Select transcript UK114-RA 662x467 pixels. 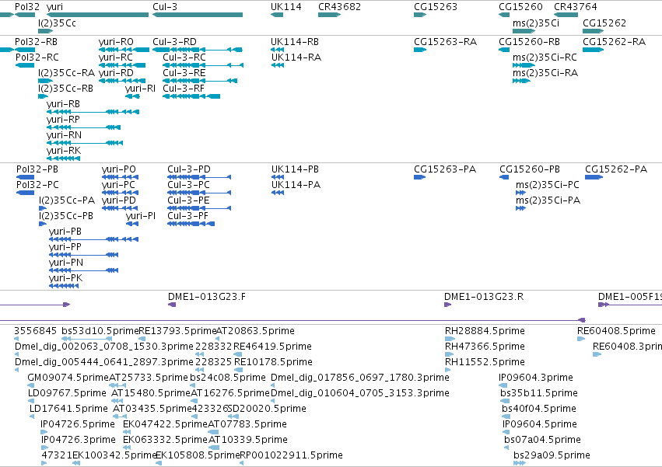(278, 65)
